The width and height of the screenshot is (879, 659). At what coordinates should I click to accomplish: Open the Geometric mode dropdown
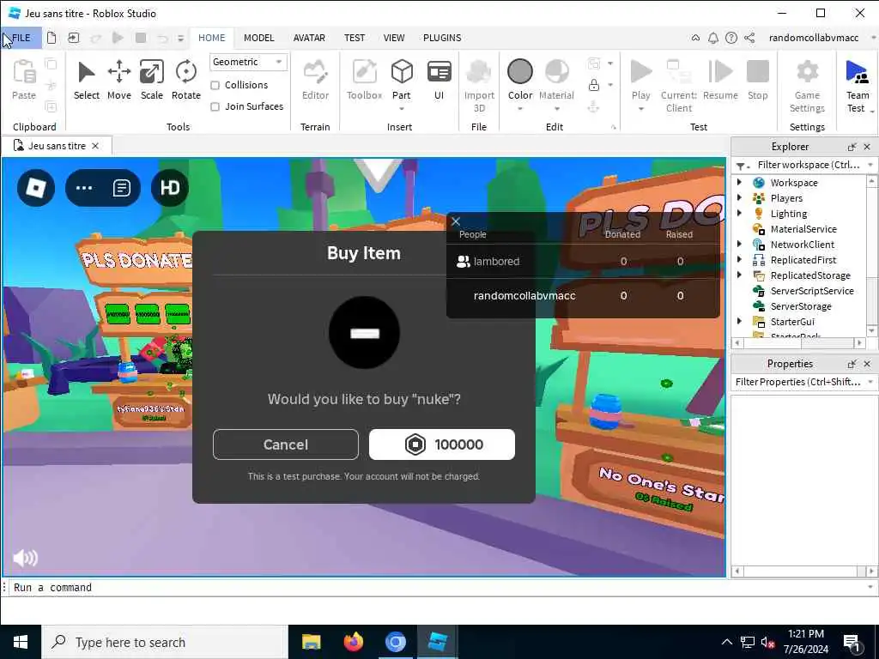point(248,62)
